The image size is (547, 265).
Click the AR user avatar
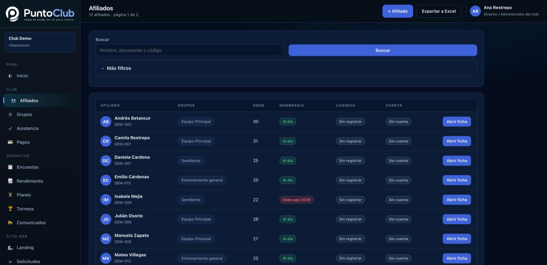(475, 11)
